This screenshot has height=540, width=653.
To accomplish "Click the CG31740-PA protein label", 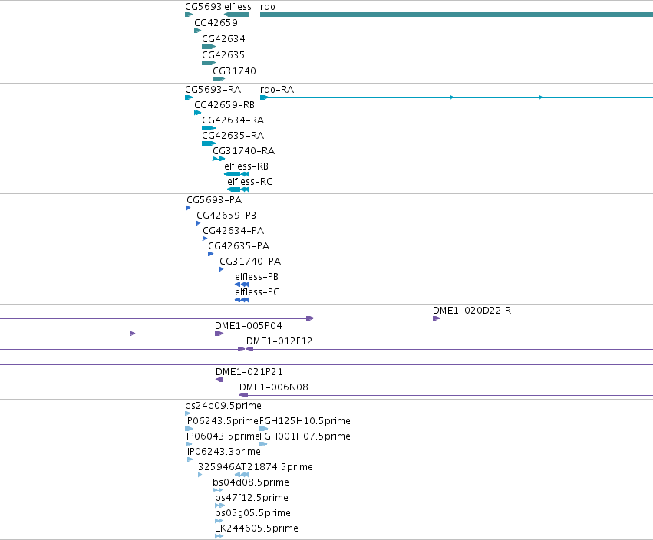I will (x=250, y=262).
